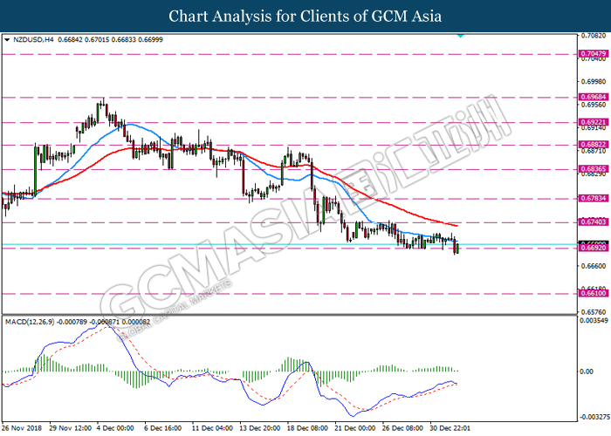Click the 26 Dec 08:00 time label
The image size is (611, 436).
click(x=403, y=428)
